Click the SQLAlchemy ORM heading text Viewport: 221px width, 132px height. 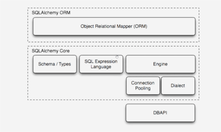pos(51,13)
